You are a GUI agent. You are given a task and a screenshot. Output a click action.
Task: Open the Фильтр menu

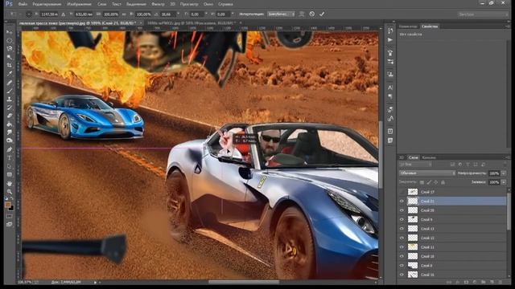(158, 4)
